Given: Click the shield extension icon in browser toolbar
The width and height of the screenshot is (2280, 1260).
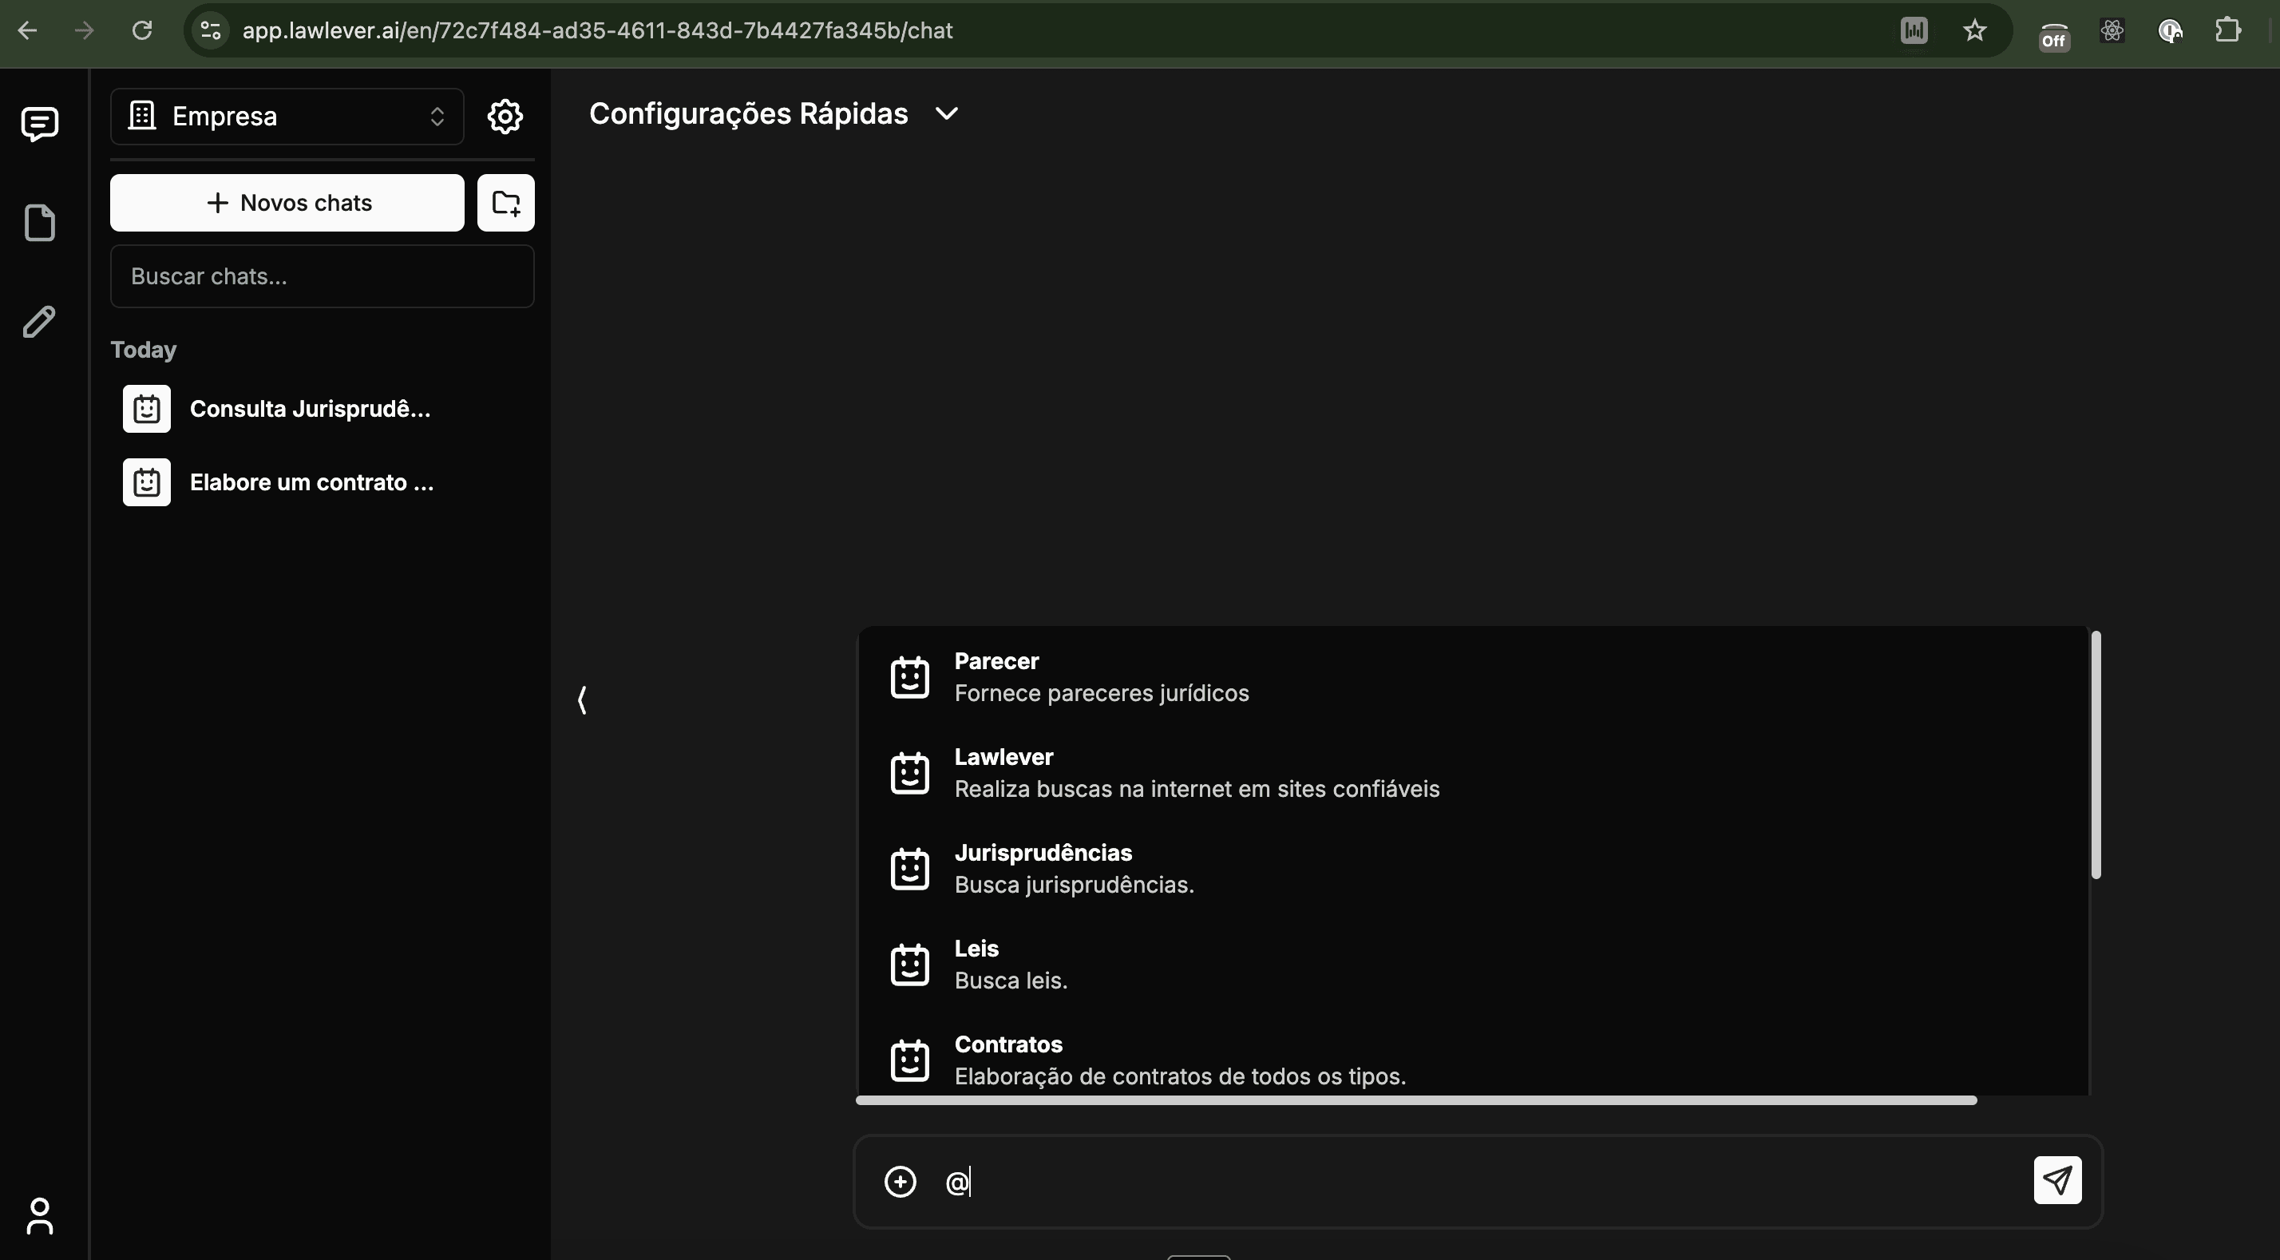Looking at the screenshot, I should 2169,31.
